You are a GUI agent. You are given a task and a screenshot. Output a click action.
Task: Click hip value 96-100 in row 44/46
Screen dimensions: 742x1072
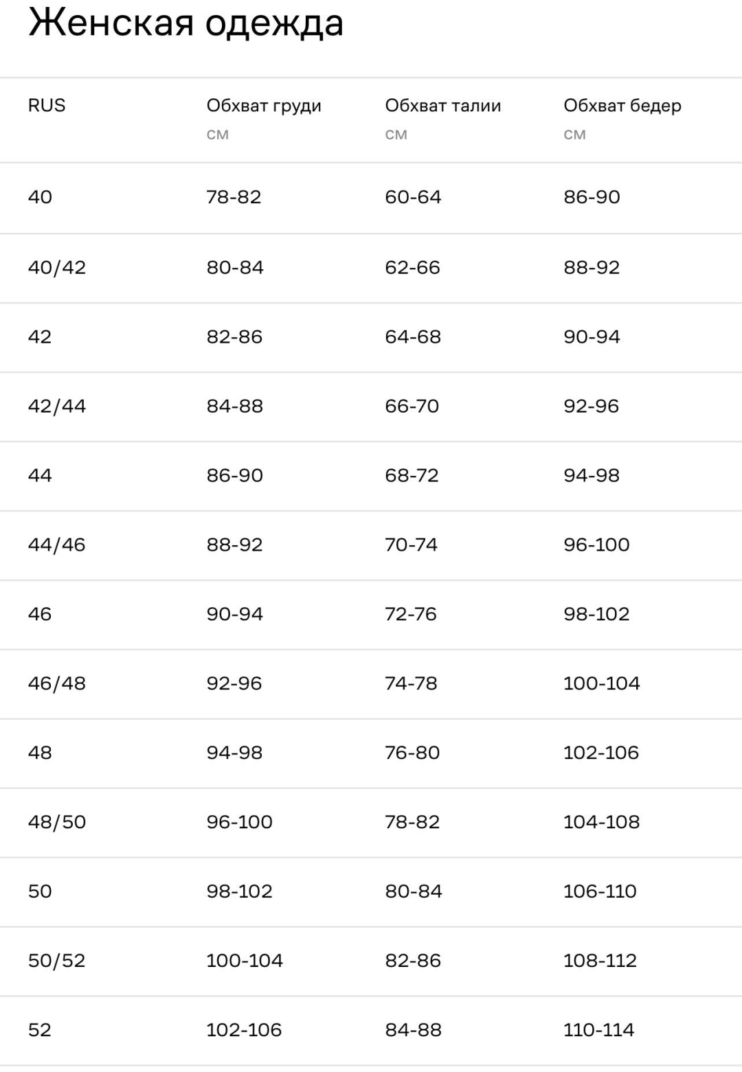tap(596, 545)
